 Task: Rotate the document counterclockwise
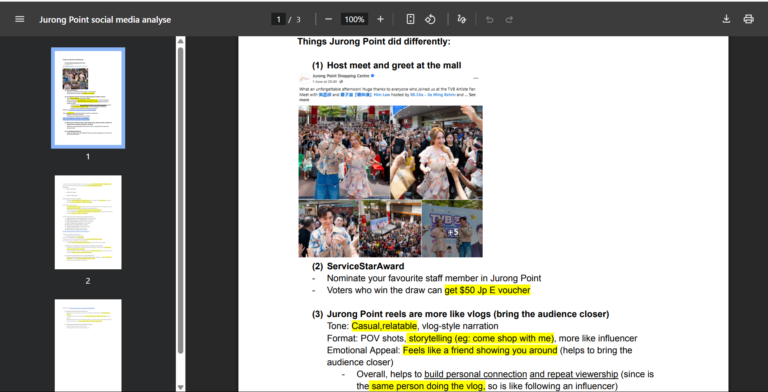tap(430, 19)
